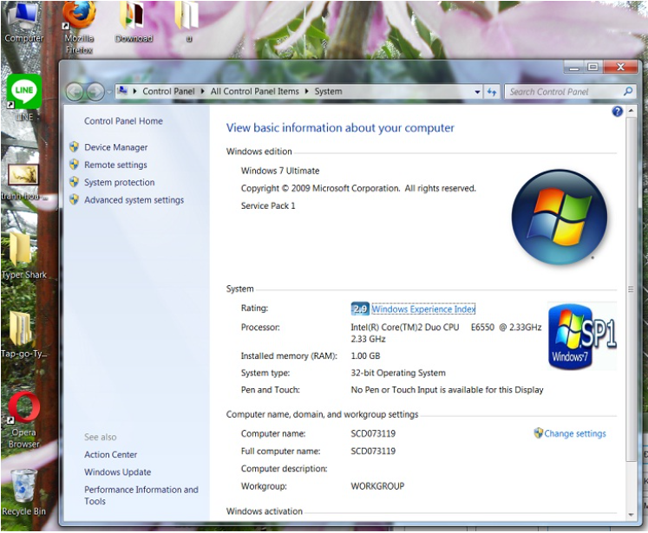Open the Typer Shark folder icon

point(20,250)
